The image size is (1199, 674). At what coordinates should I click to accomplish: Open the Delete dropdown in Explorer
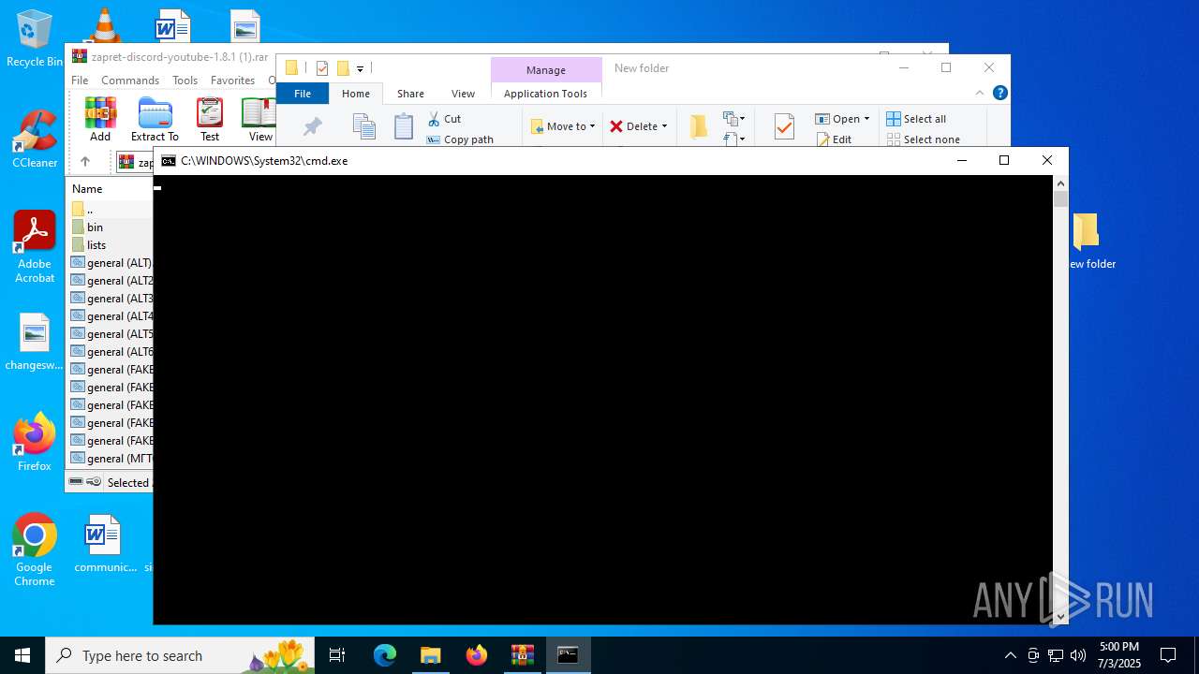(x=639, y=126)
